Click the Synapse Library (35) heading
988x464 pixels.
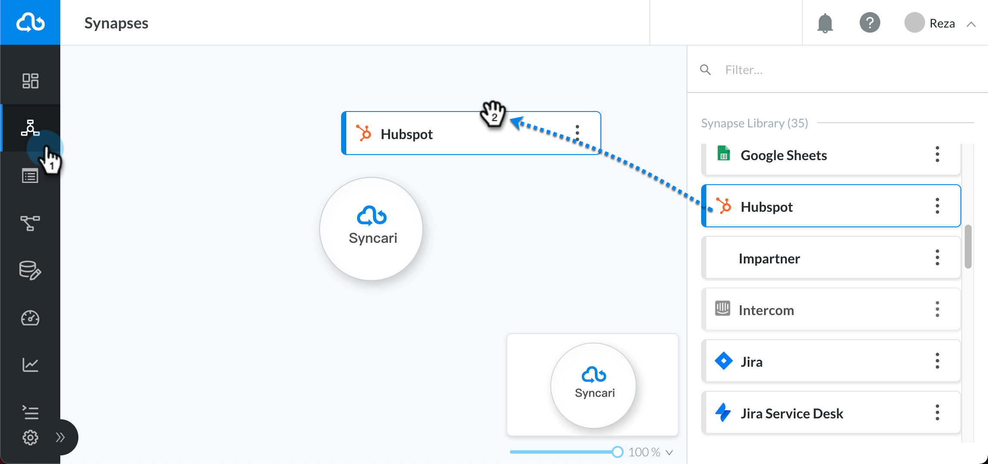coord(755,123)
